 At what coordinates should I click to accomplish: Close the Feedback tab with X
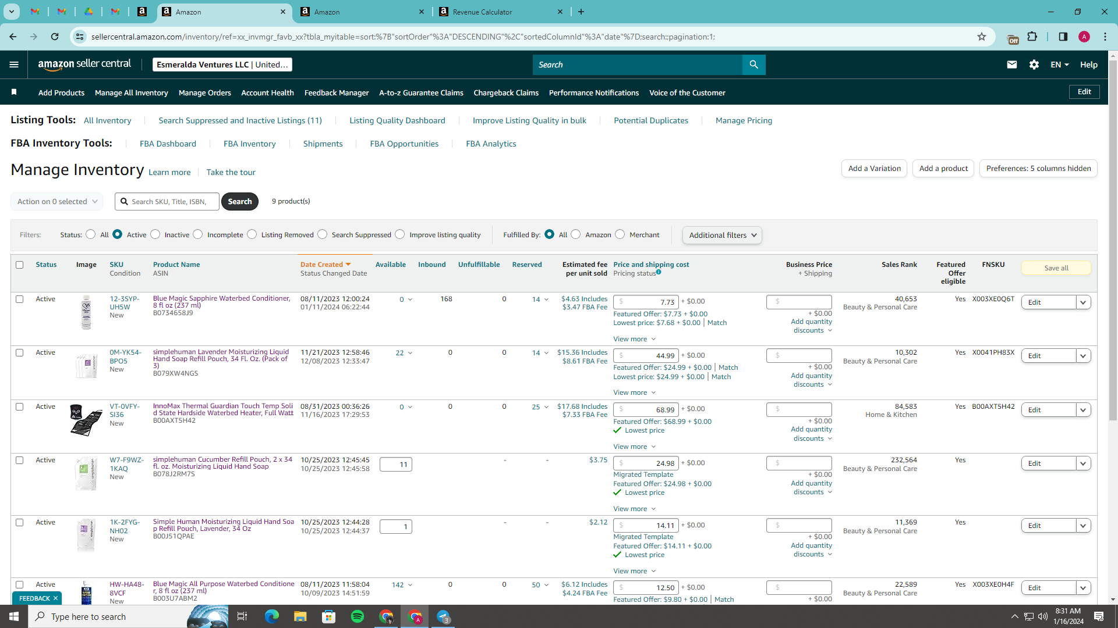coord(55,598)
